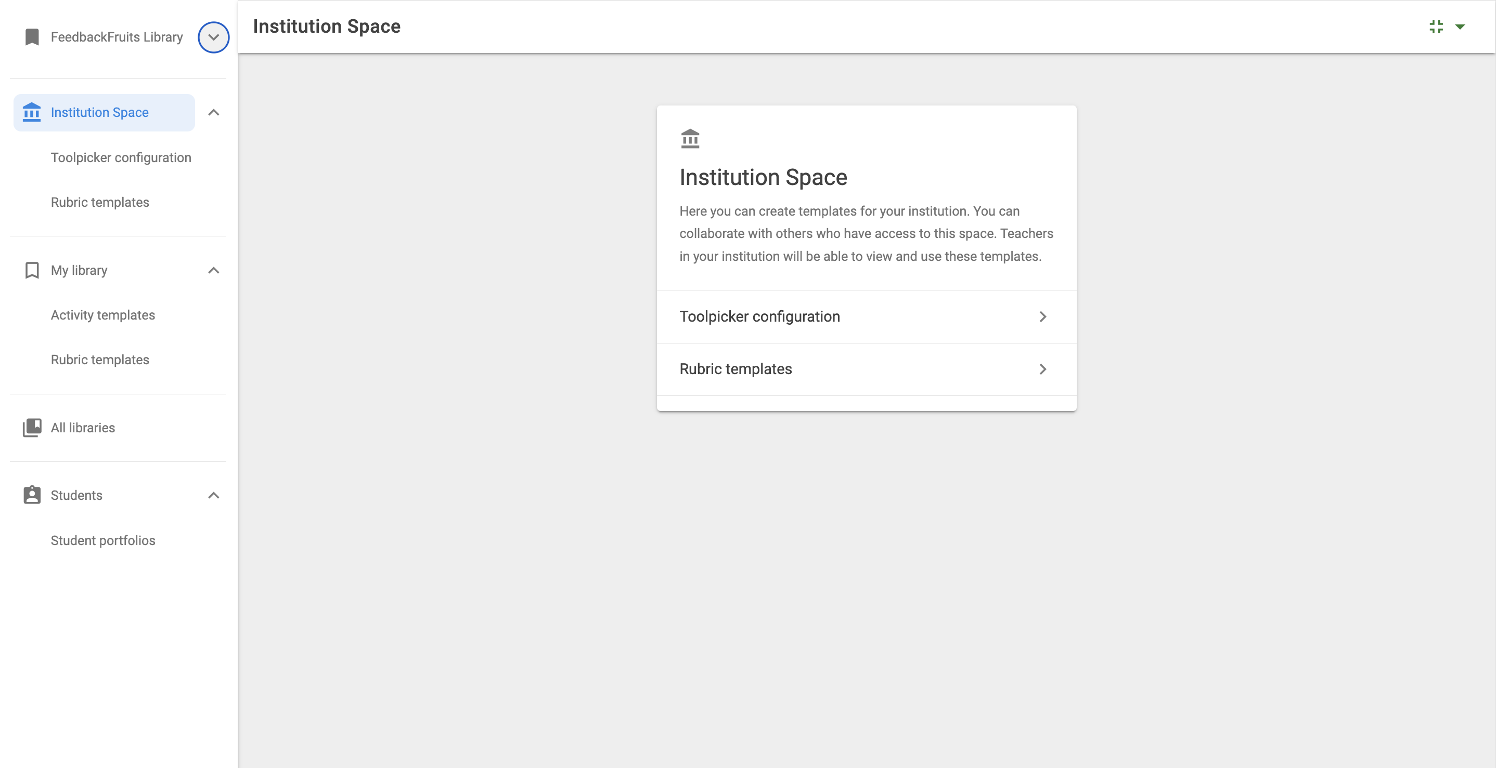Click the chevron next to Rubric templates row
This screenshot has height=768, width=1496.
[1042, 369]
